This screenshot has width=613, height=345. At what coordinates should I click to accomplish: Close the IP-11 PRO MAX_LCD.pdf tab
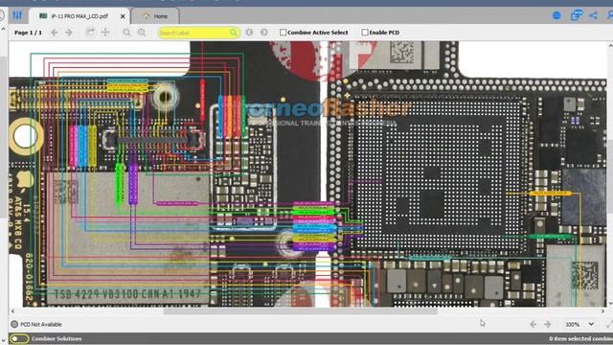[123, 16]
